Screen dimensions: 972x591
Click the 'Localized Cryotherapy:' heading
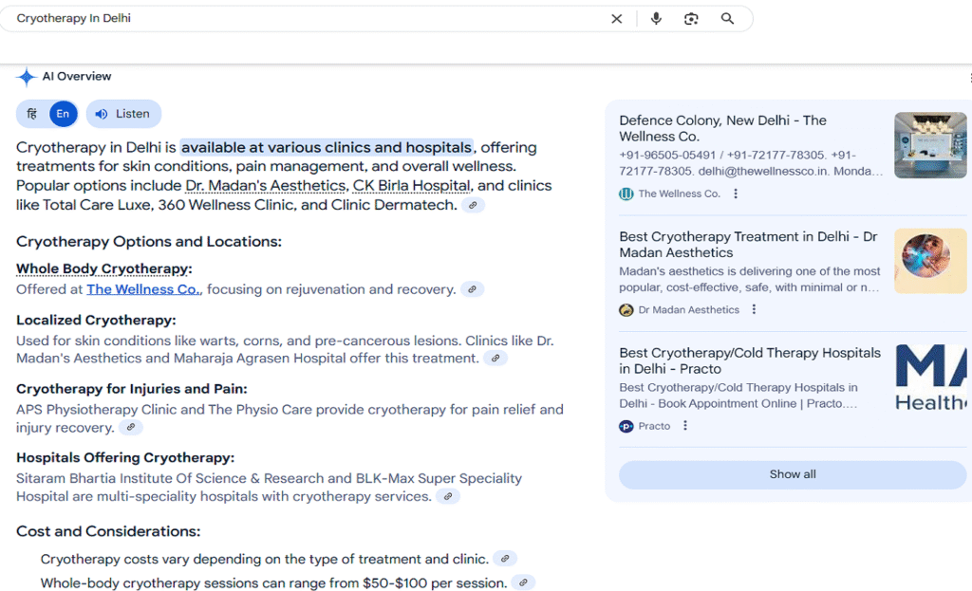click(x=96, y=321)
